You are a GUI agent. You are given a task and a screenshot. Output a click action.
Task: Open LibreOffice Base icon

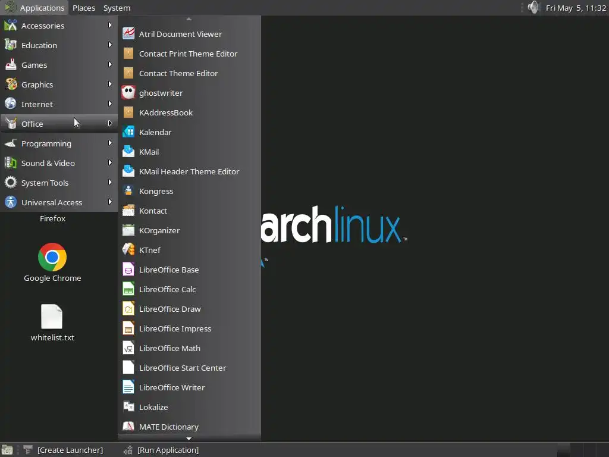[x=128, y=270]
